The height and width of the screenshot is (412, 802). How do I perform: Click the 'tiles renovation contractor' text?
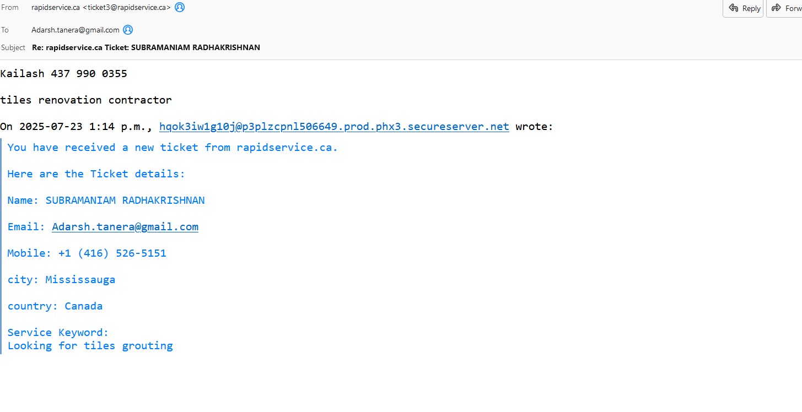[x=86, y=100]
